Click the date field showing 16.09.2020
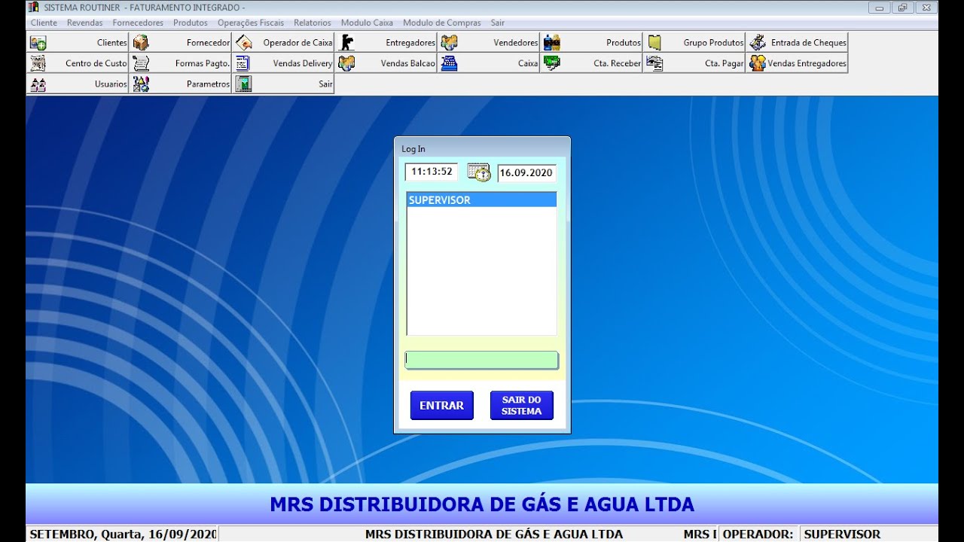Viewport: 964px width, 542px height. point(527,172)
